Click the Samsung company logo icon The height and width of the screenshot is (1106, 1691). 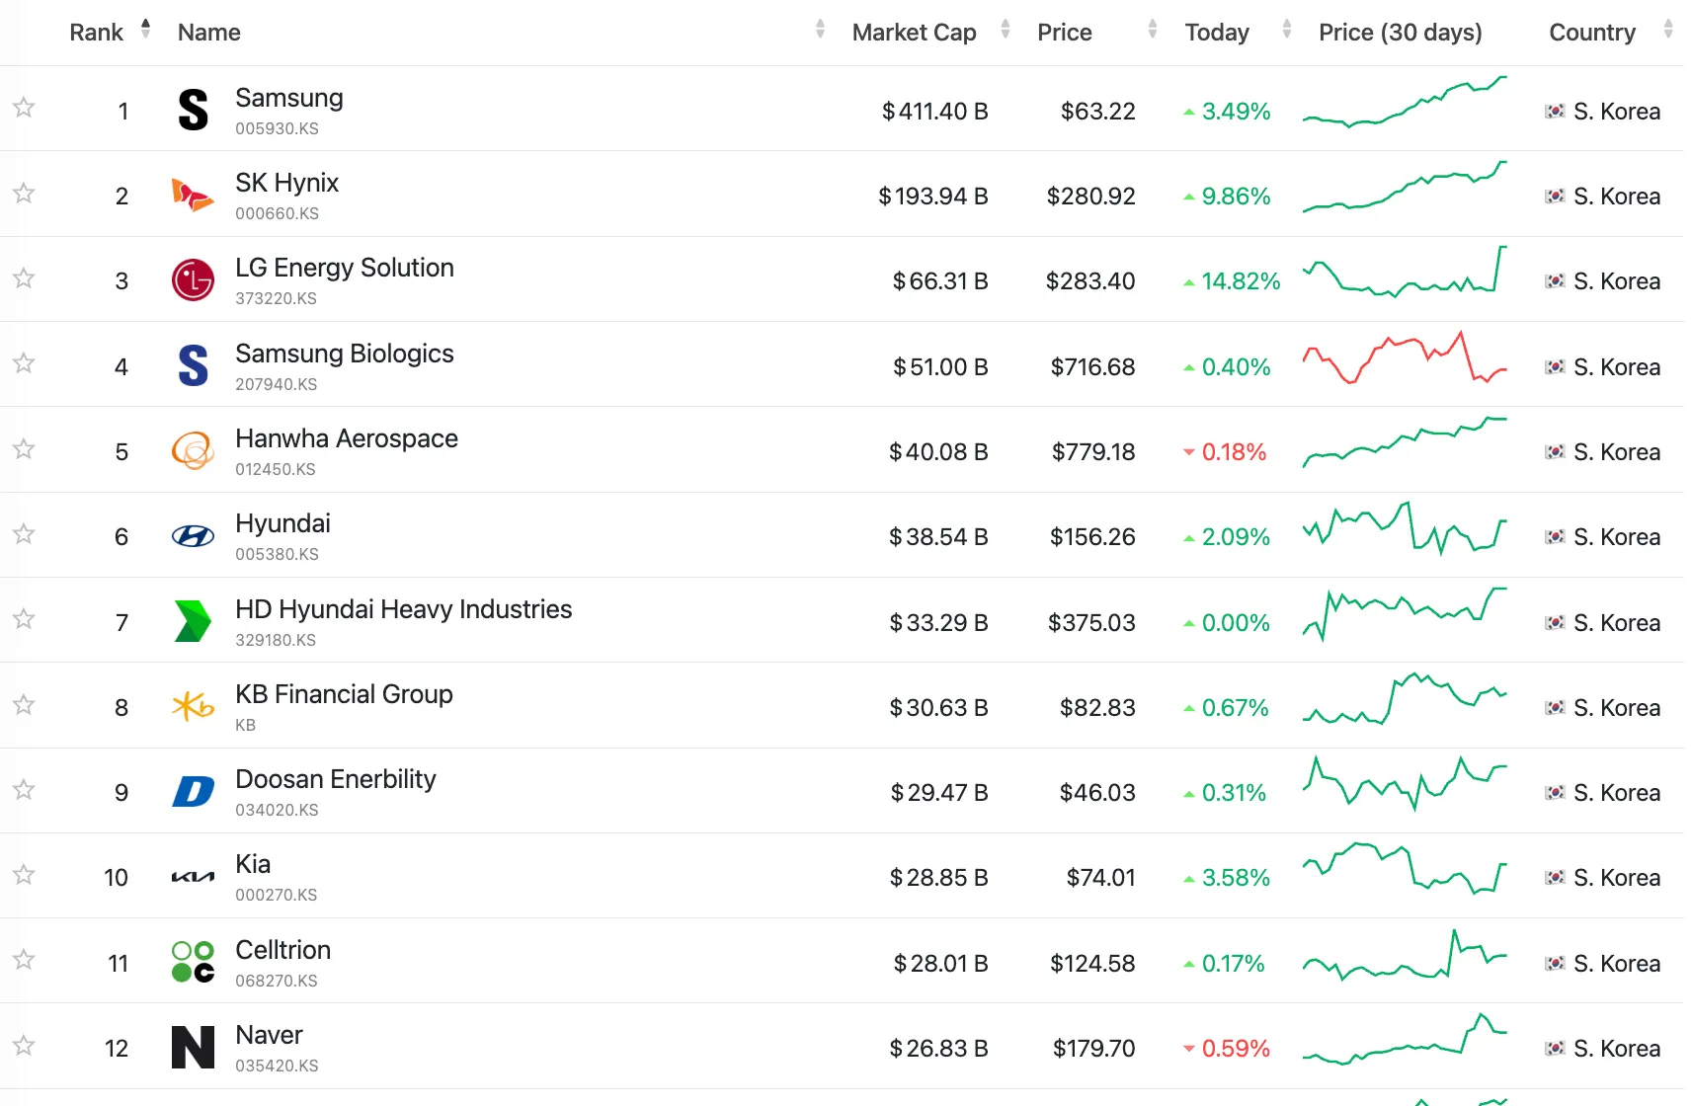click(193, 110)
